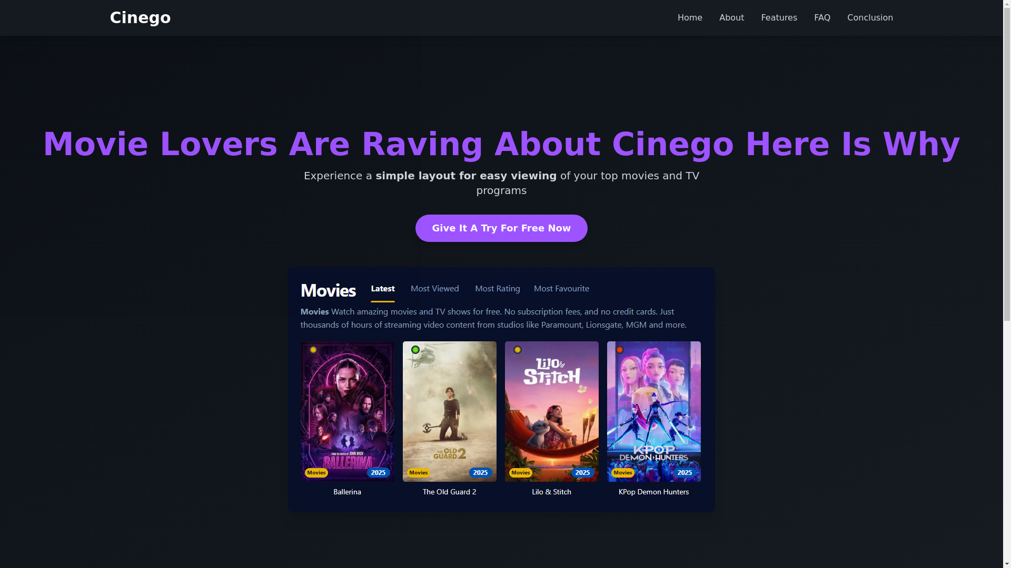Image resolution: width=1011 pixels, height=568 pixels.
Task: Open the Ballerina movie poster
Action: click(348, 411)
